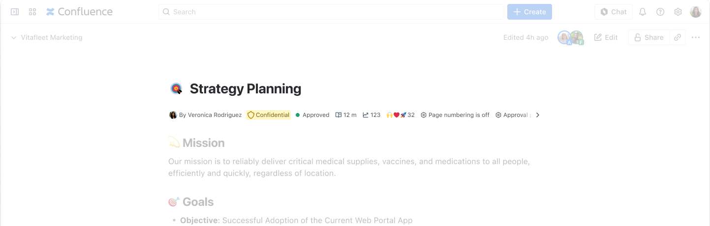710x226 pixels.
Task: Open the more actions ellipsis menu
Action: coord(696,37)
